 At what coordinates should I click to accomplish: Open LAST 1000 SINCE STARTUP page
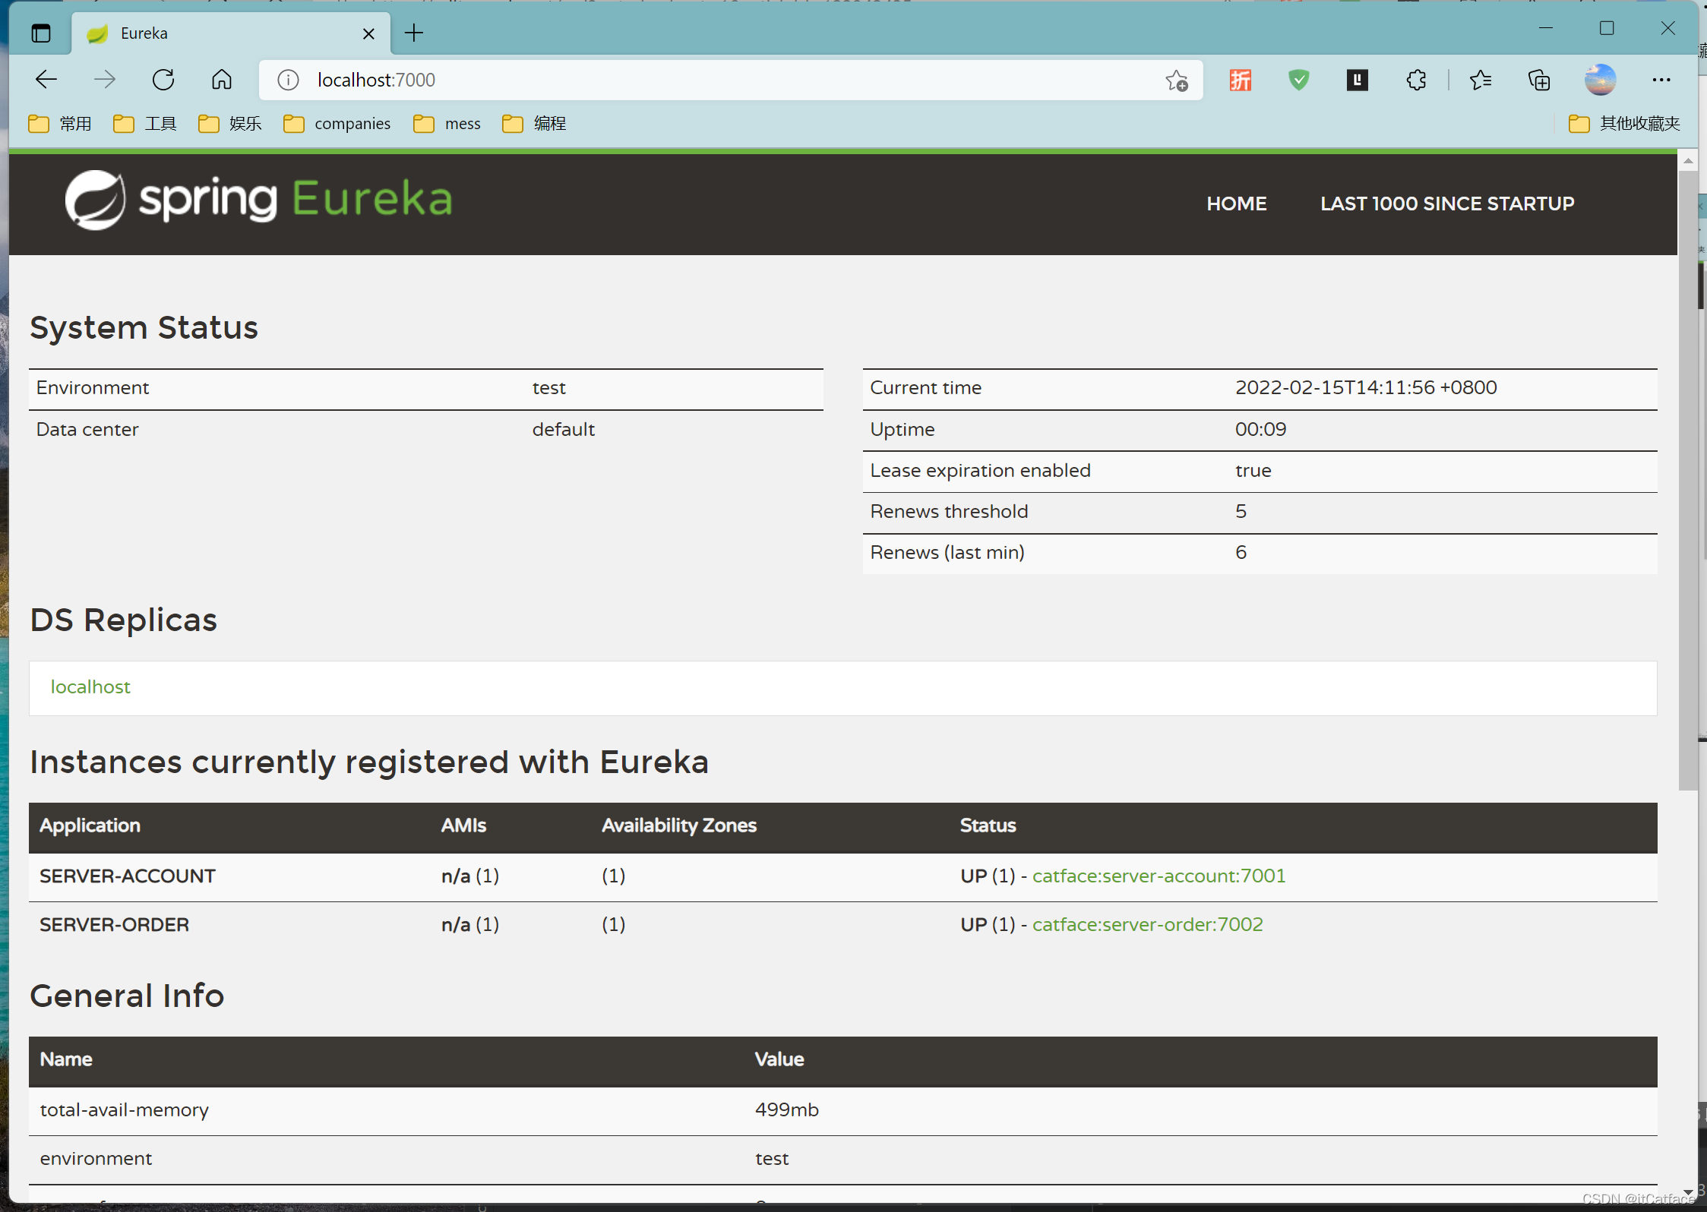click(x=1447, y=204)
